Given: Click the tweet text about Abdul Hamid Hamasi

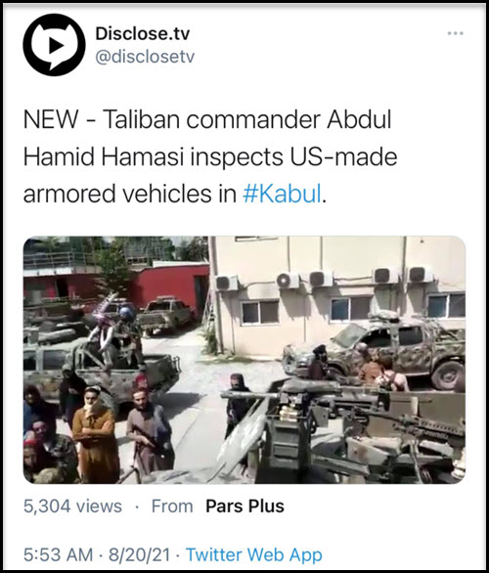Looking at the screenshot, I should pyautogui.click(x=210, y=156).
